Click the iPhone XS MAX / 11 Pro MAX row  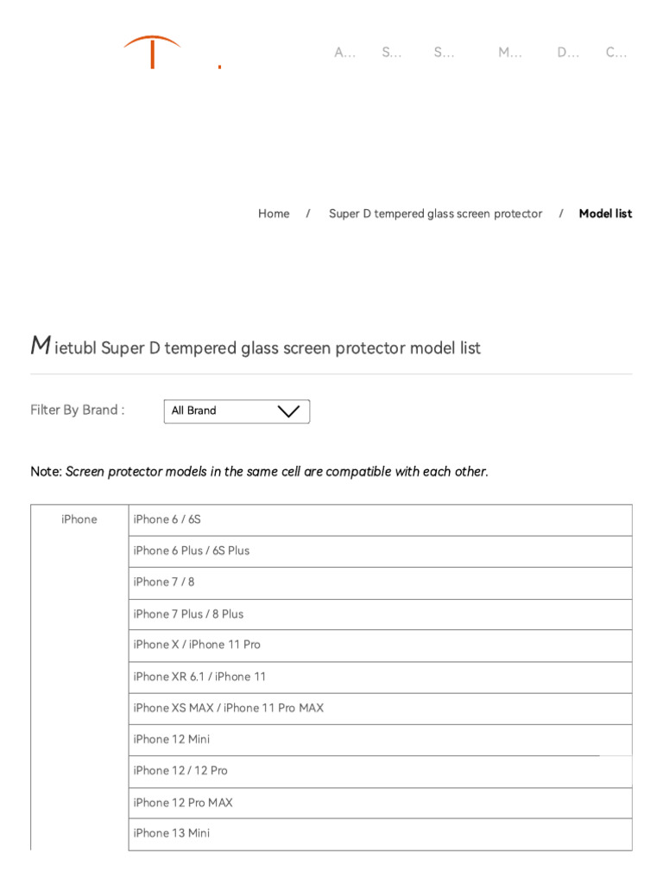pyautogui.click(x=229, y=708)
